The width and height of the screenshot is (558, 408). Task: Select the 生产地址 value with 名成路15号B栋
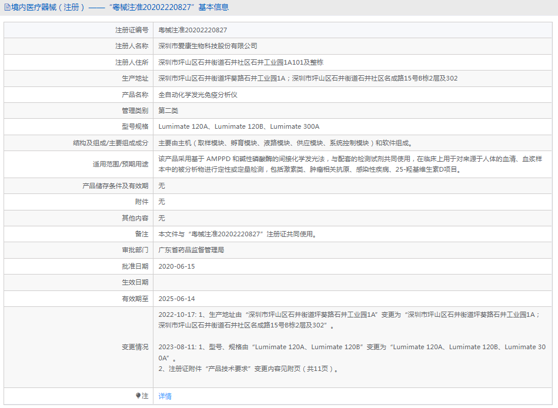[x=308, y=78]
